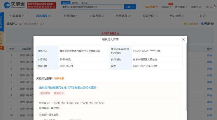Switch to the 公司背景 tab

coord(17,16)
